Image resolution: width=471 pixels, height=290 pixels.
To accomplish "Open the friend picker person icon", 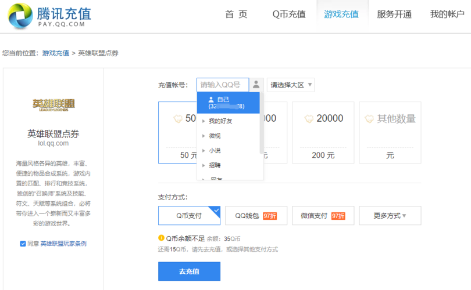I will coord(256,85).
